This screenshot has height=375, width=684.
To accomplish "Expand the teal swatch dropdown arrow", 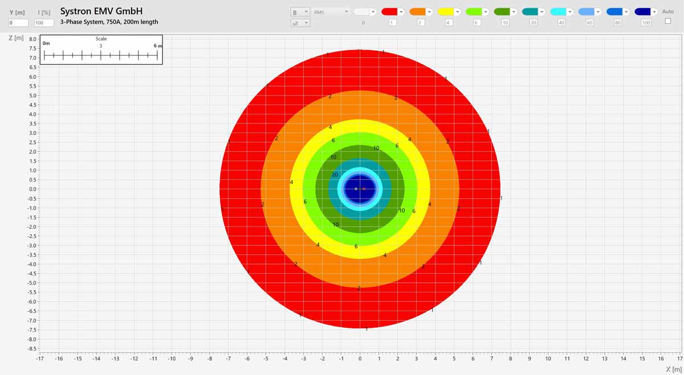I will click(x=541, y=11).
